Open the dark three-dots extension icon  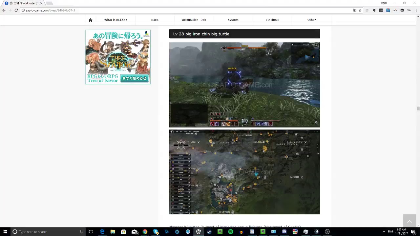[x=381, y=10]
